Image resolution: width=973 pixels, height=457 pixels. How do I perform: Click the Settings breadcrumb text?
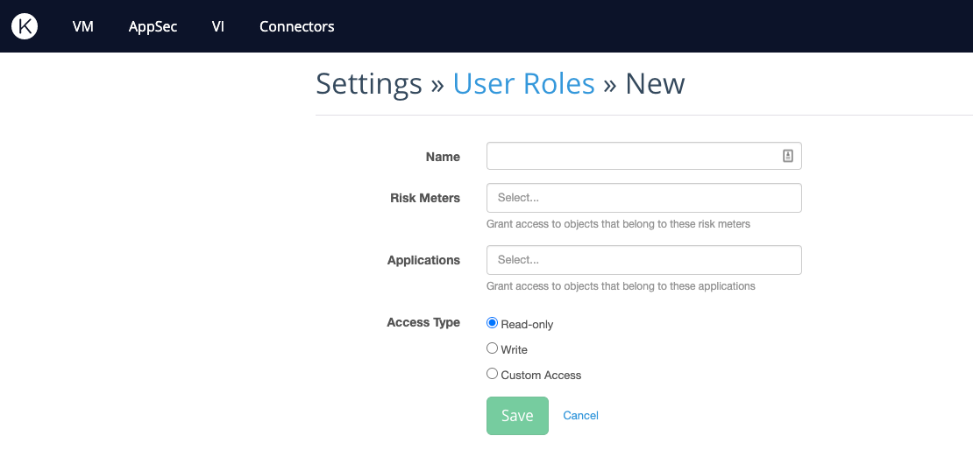pos(368,83)
